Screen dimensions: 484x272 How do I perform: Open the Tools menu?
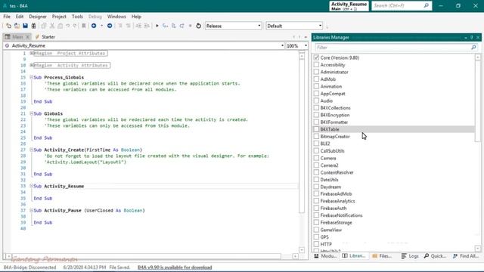click(77, 17)
